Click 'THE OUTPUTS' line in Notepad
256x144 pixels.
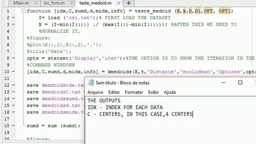point(104,100)
